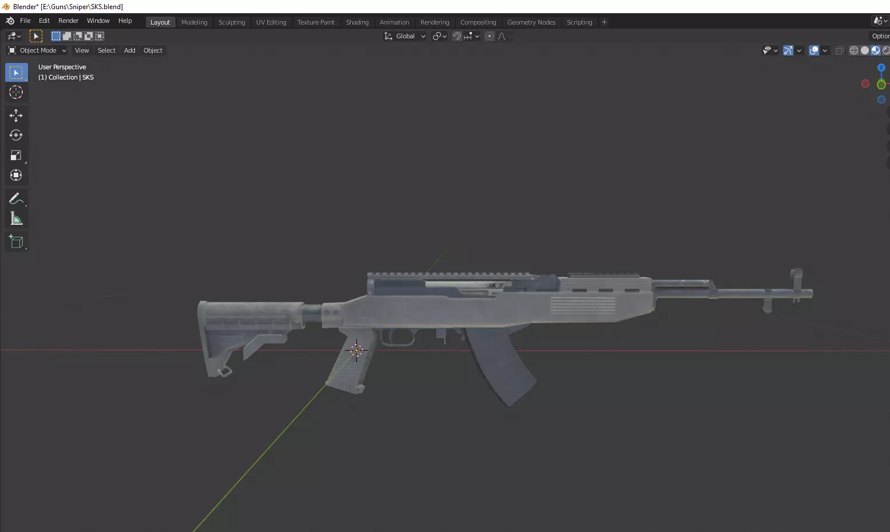This screenshot has width=890, height=532.
Task: Open the Object Mode dropdown
Action: click(37, 50)
